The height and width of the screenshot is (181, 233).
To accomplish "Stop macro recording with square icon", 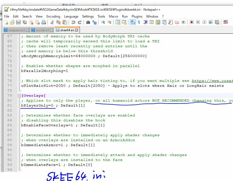I will pos(198,22).
